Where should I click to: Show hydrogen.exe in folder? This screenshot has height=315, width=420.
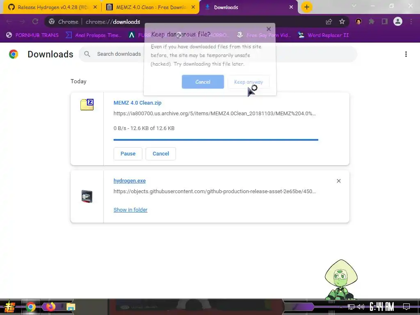point(130,210)
